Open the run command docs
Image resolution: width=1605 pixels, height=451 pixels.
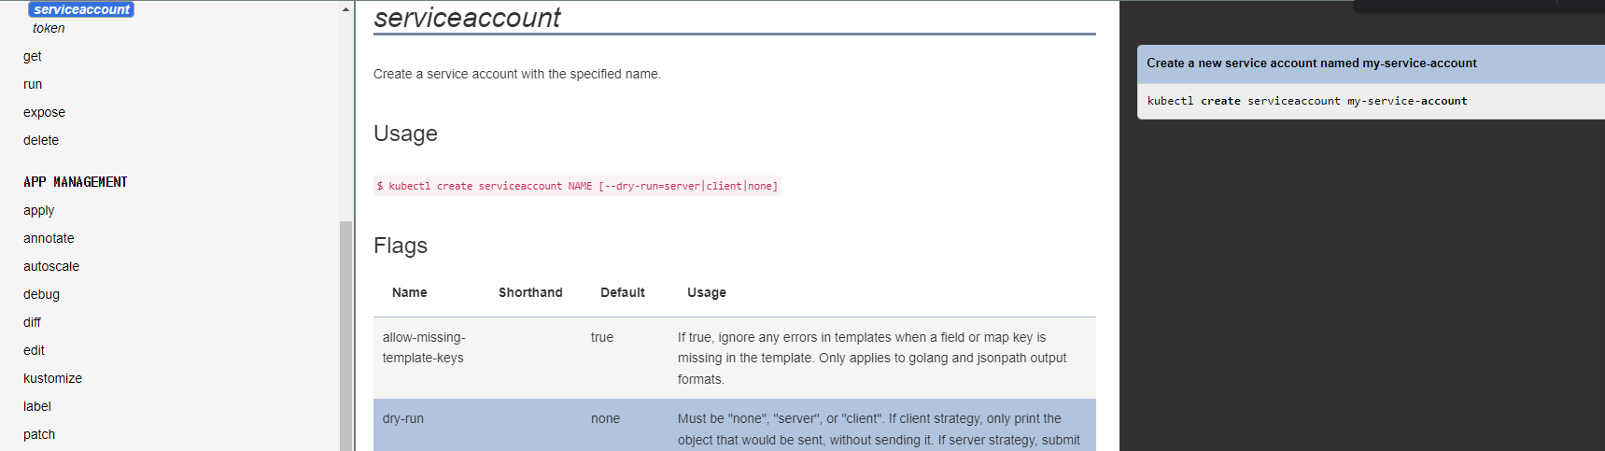(33, 84)
